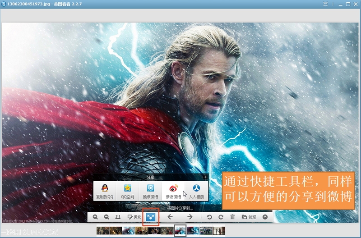Share the image to 人人相册
This screenshot has width=361, height=238.
pos(196,191)
